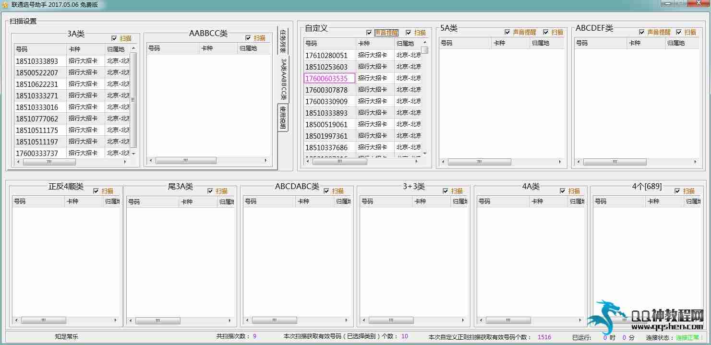Click 号码 column header in ABCDEF类 list
The image size is (711, 345).
pos(601,43)
